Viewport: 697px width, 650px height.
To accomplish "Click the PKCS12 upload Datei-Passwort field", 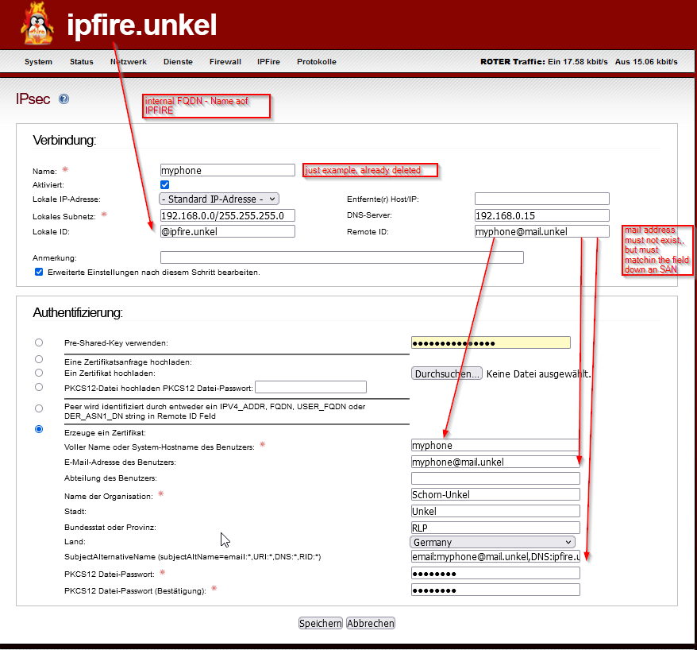I will (310, 387).
